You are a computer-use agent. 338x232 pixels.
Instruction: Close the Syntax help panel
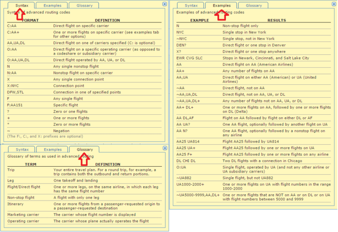[x=165, y=4]
